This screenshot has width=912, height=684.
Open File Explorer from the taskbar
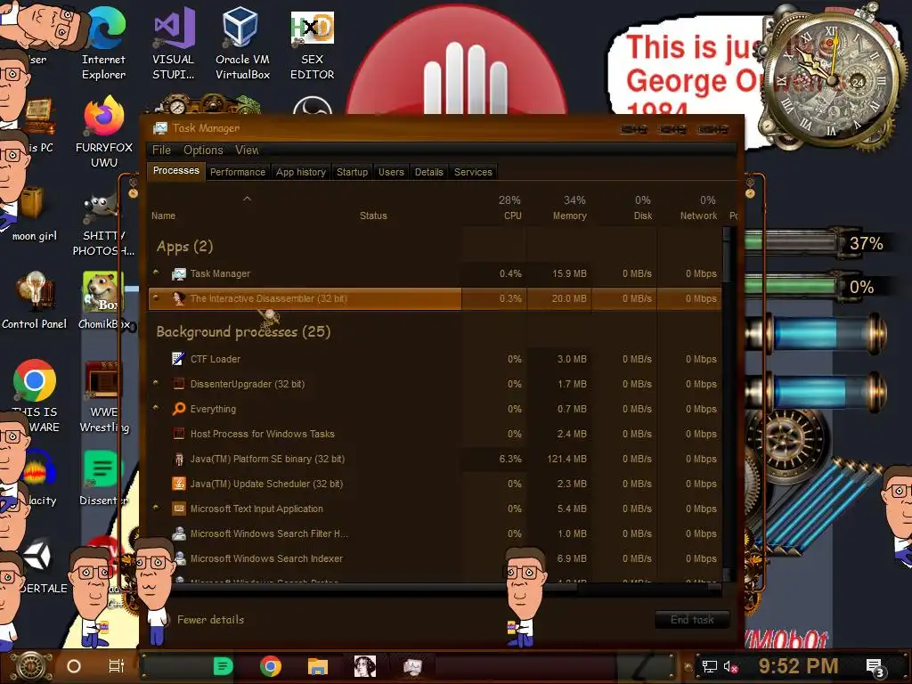(318, 666)
